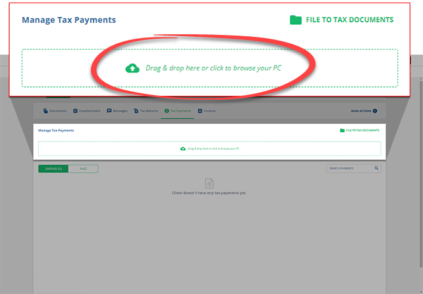Click the green folder icon beside File to Tax Documents
423x294 pixels.
(295, 20)
